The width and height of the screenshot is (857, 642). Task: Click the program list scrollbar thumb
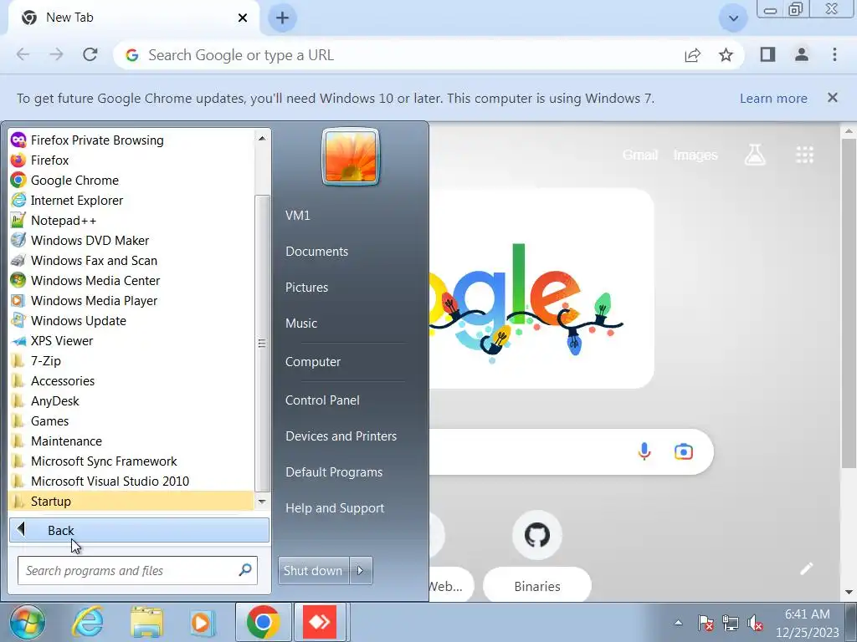262,344
